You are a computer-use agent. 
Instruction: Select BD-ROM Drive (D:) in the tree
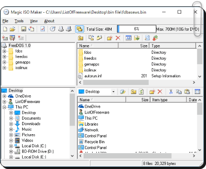(37, 151)
